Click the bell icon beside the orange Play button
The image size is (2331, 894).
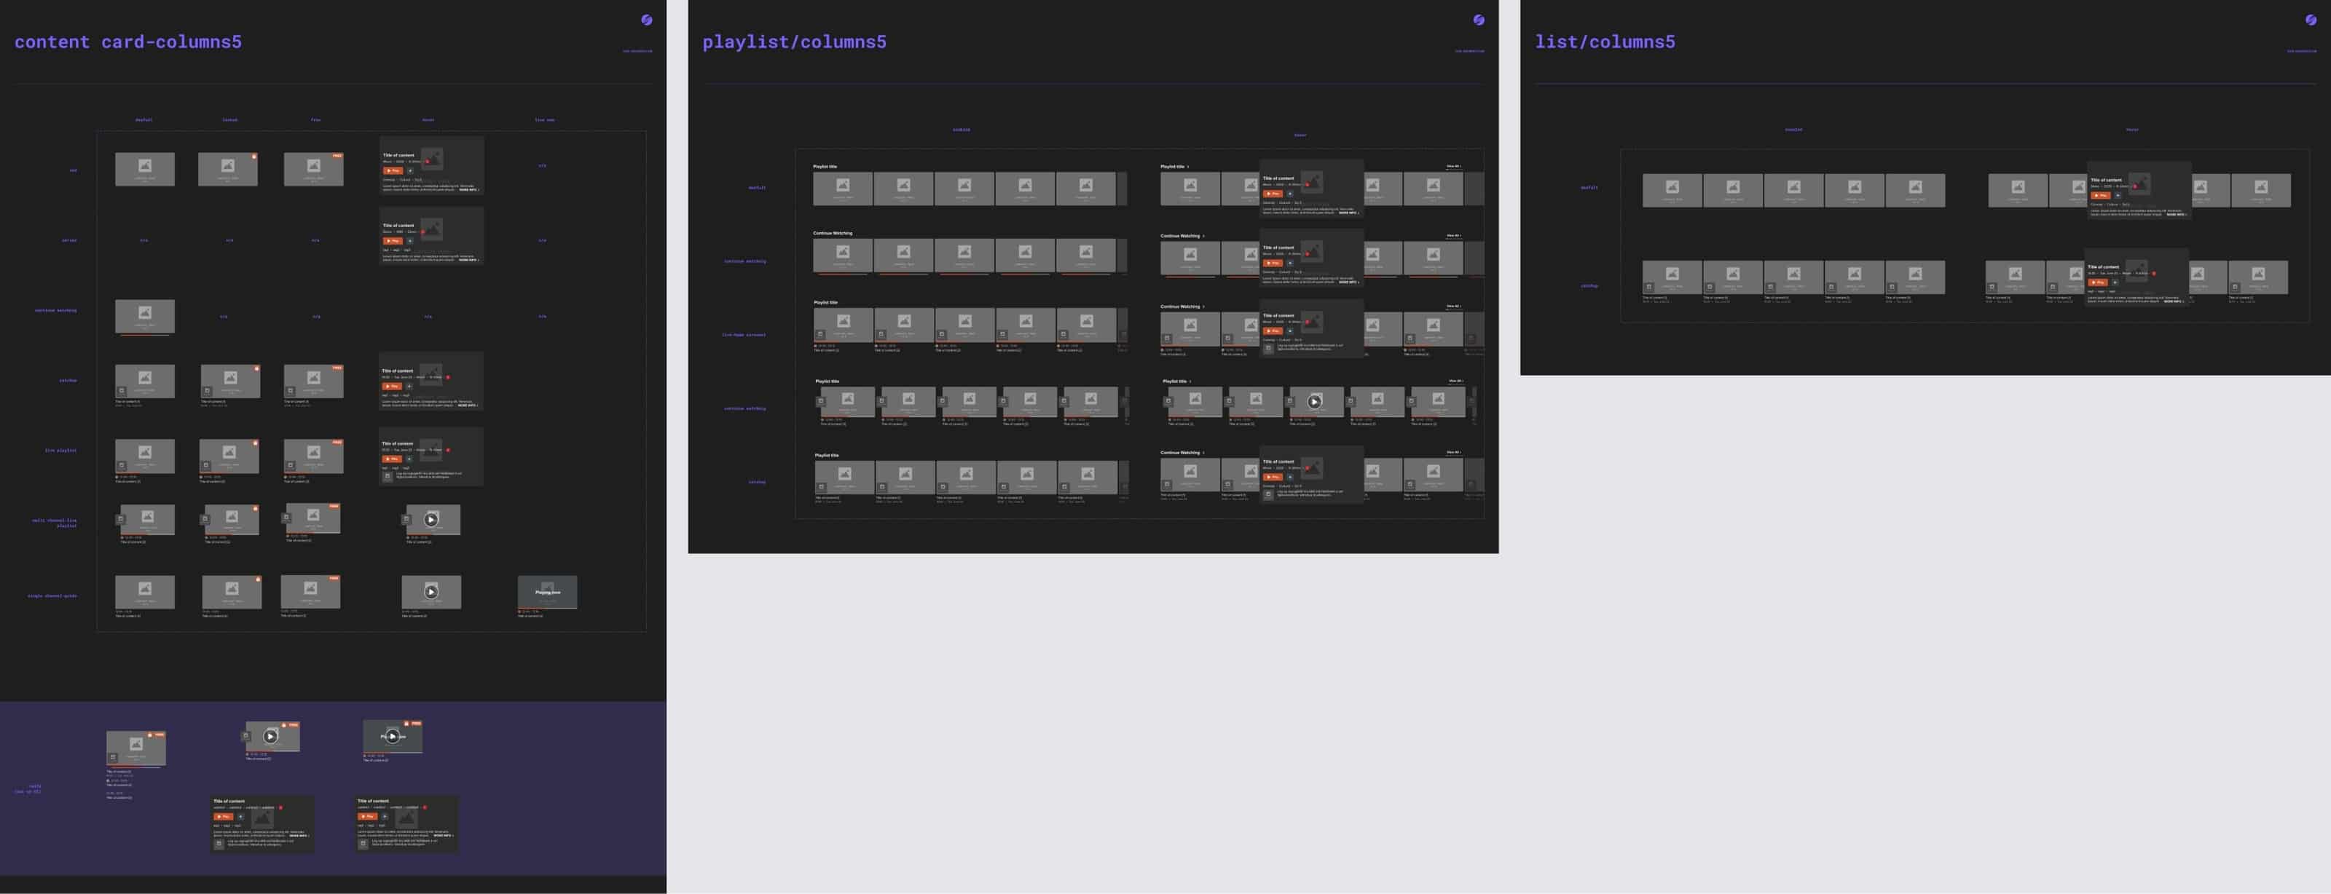pyautogui.click(x=411, y=459)
